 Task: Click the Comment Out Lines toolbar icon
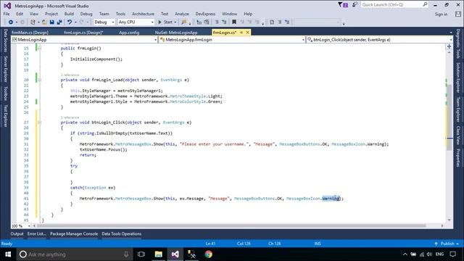pos(217,22)
